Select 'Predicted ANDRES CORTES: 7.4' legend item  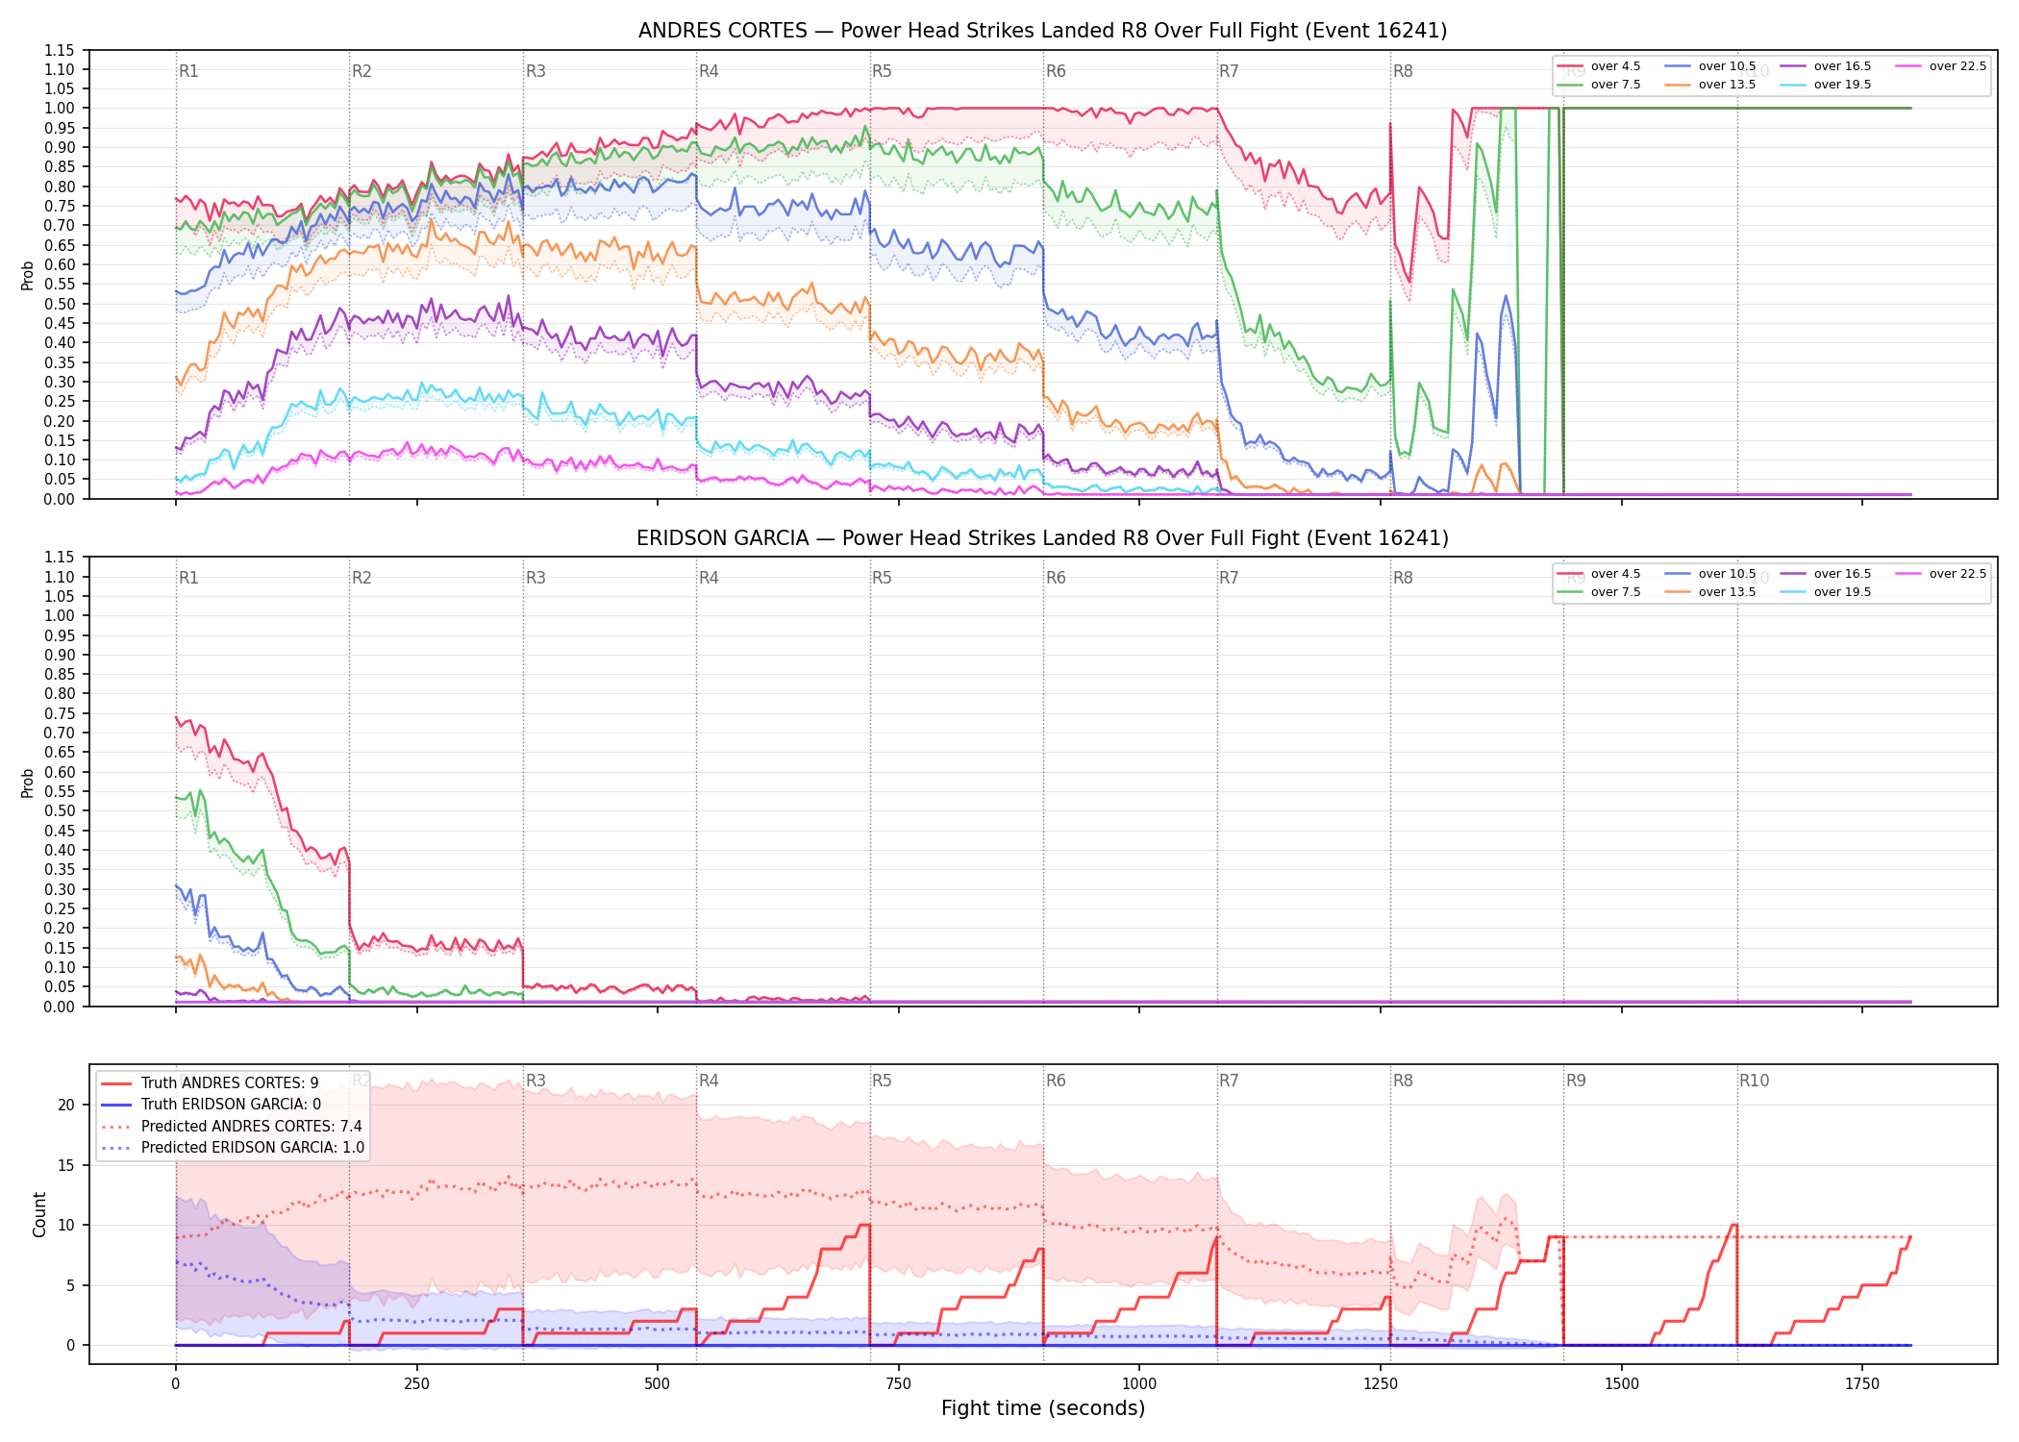point(232,1126)
